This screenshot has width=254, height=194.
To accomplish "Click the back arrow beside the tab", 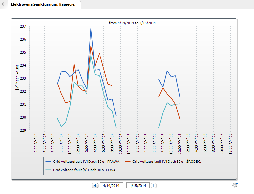I will pos(3,4).
